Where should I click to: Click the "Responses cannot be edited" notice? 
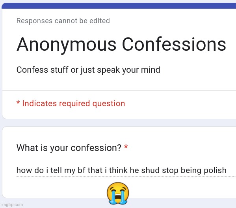click(x=63, y=21)
